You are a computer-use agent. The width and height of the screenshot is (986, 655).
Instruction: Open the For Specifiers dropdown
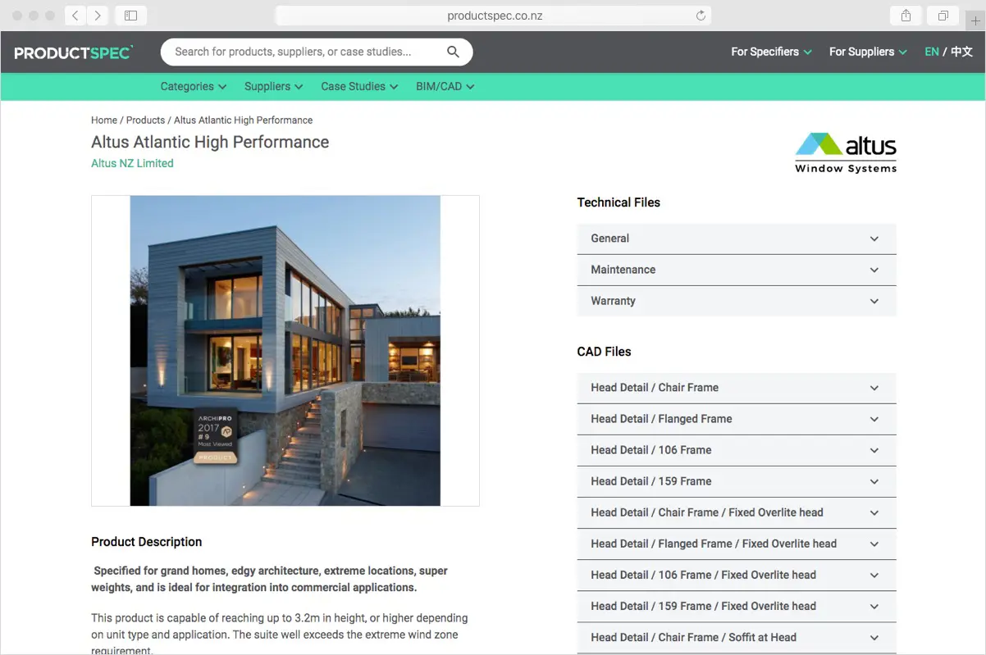pyautogui.click(x=771, y=52)
